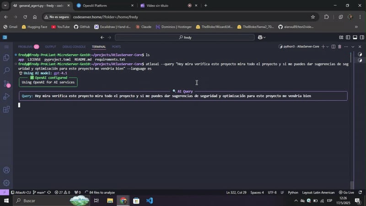The image size is (366, 206).
Task: Customize layout icon in title bar
Action: pyautogui.click(x=341, y=38)
